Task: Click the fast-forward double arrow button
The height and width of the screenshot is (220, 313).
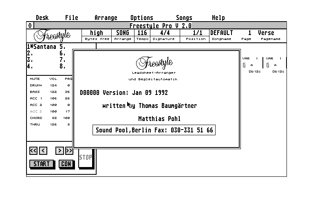Action: click(x=69, y=151)
